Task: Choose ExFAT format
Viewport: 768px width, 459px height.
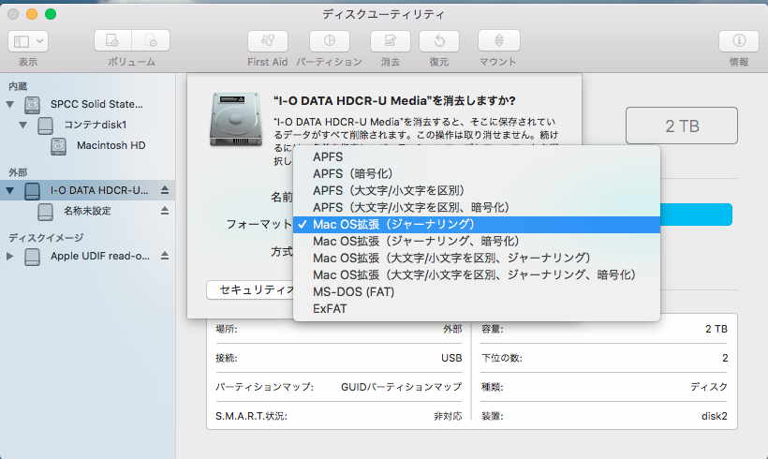Action: [x=477, y=308]
